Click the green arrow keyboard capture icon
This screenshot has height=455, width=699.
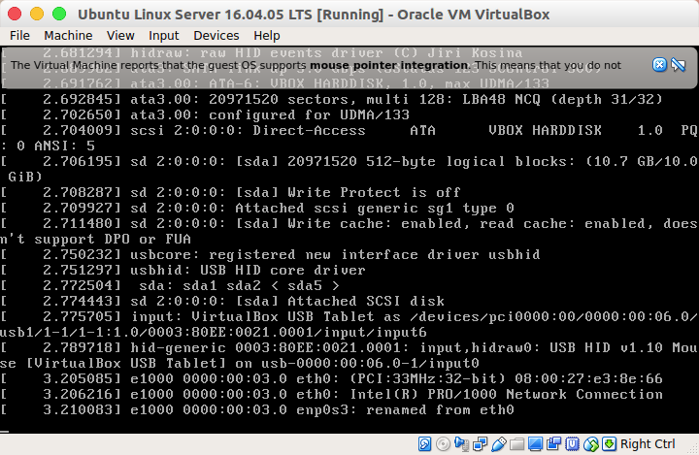[x=609, y=444]
